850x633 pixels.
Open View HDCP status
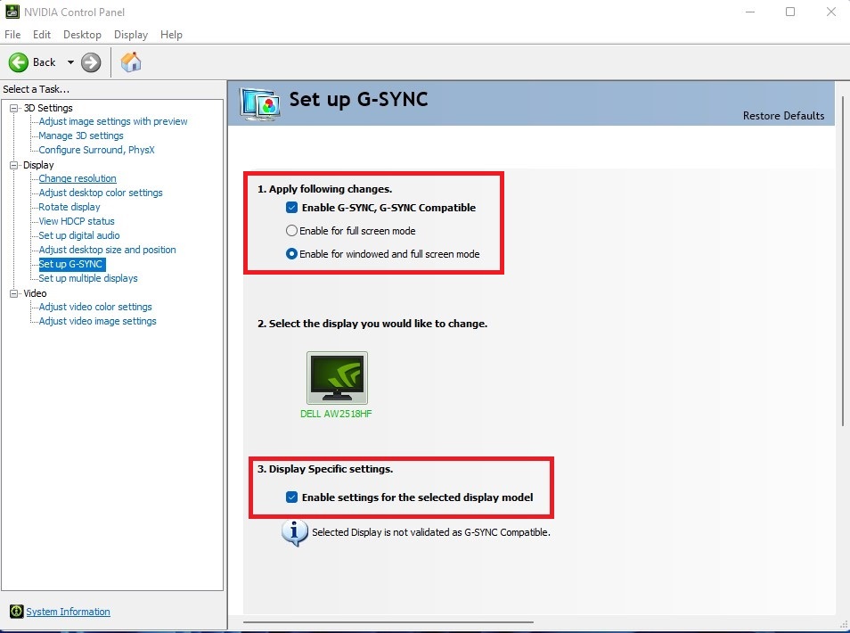(77, 221)
